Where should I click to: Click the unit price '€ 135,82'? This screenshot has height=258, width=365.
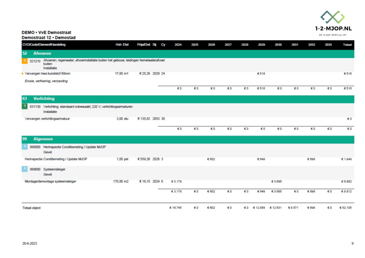[143, 119]
